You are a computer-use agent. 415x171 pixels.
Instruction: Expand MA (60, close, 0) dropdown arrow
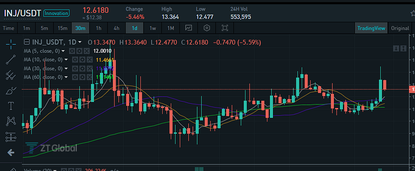66,77
